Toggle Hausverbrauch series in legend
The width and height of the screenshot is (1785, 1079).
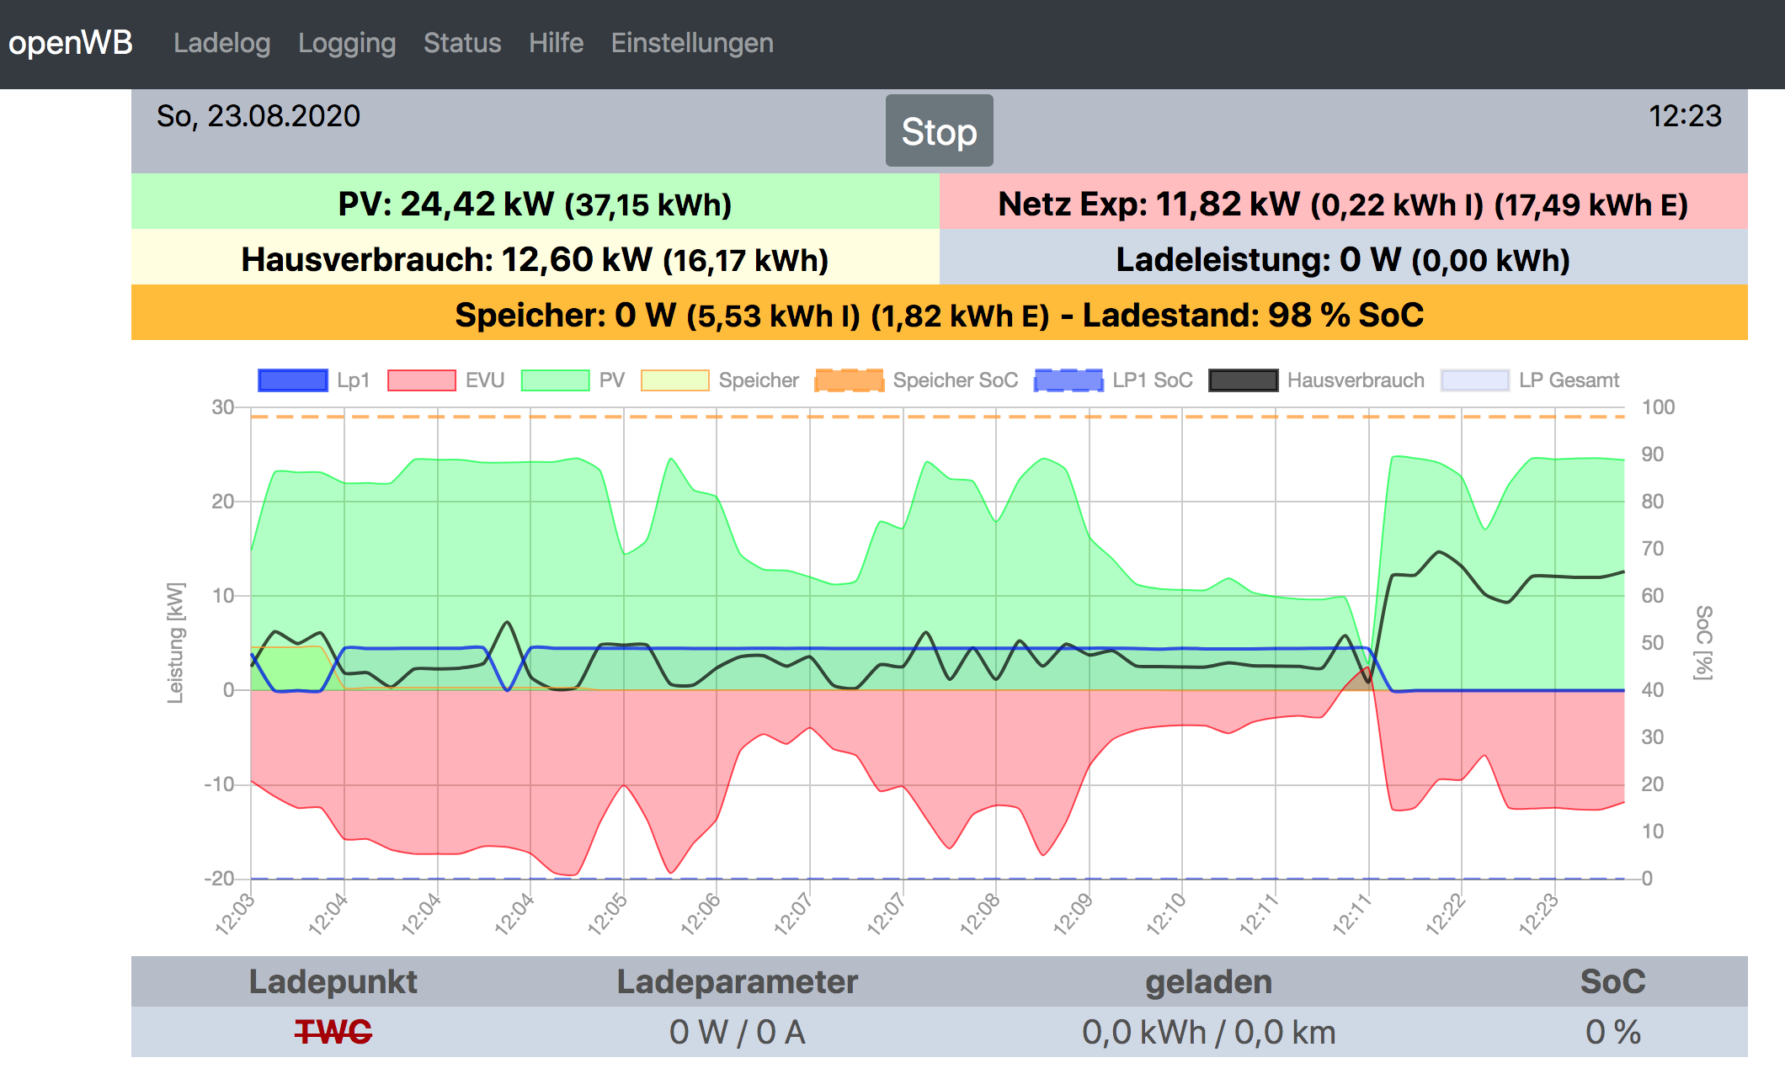coord(1244,380)
